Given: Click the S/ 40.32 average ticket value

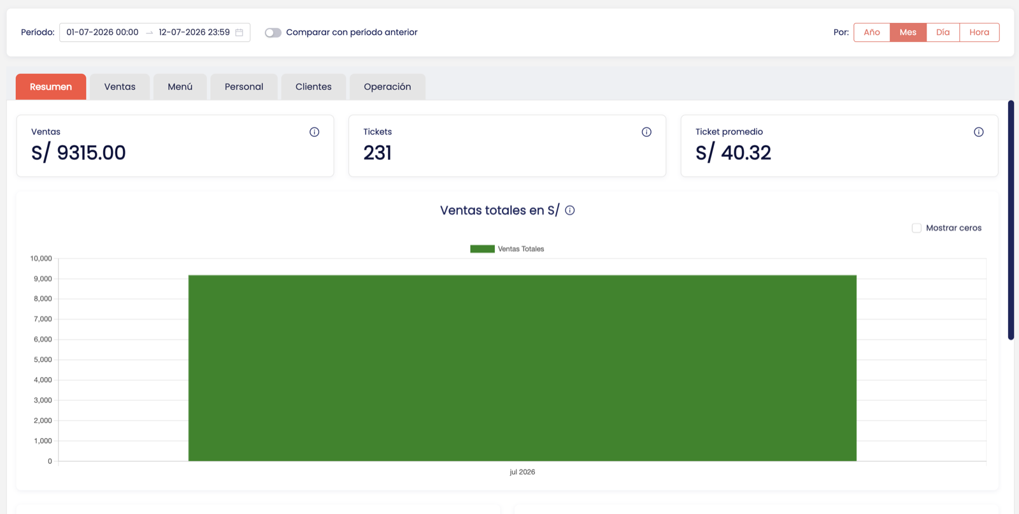Looking at the screenshot, I should click(x=733, y=153).
